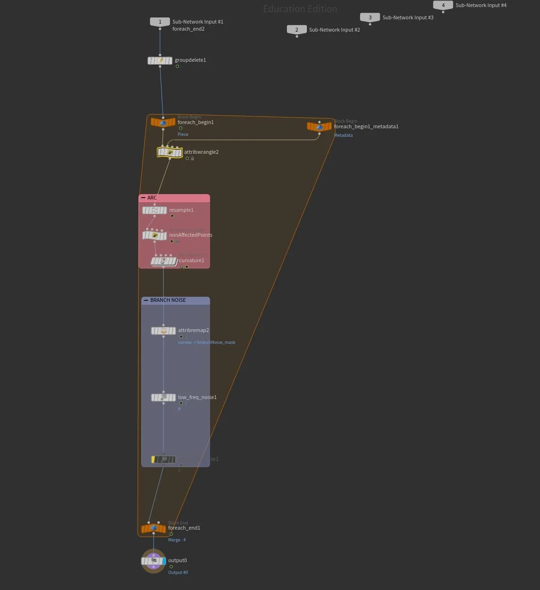Select the output0 node
The image size is (540, 590).
tap(154, 561)
